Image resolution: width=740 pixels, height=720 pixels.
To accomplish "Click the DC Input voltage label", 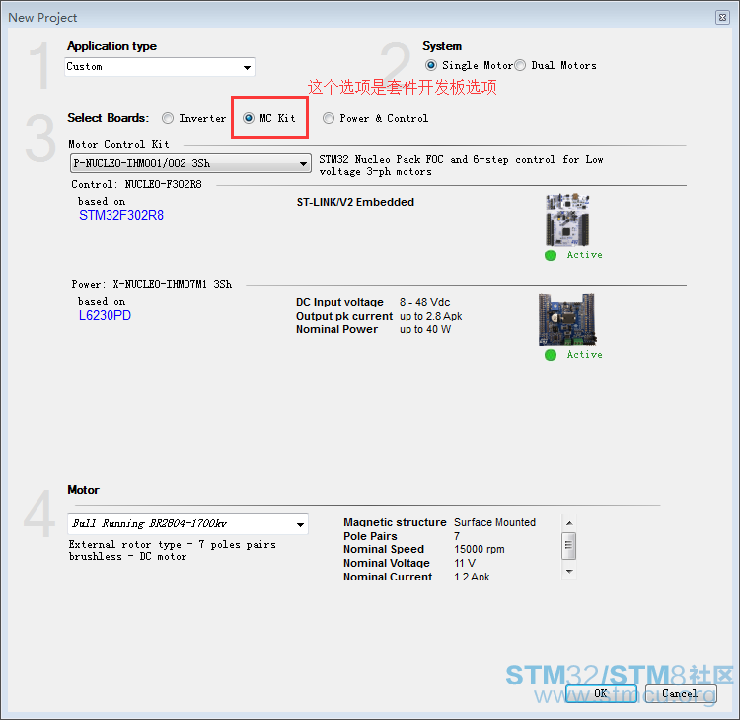I will 339,302.
